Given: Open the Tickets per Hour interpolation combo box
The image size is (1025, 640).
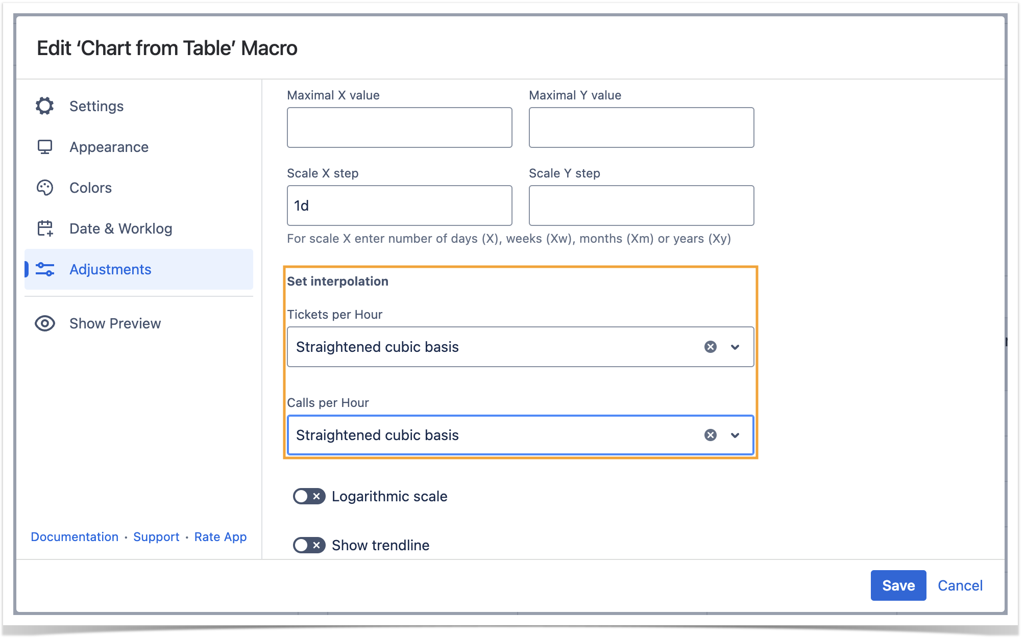Looking at the screenshot, I should pyautogui.click(x=490, y=347).
